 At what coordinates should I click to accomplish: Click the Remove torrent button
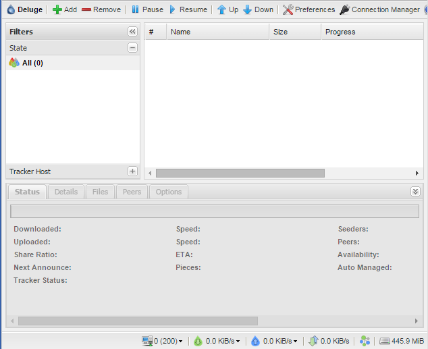[x=101, y=9]
